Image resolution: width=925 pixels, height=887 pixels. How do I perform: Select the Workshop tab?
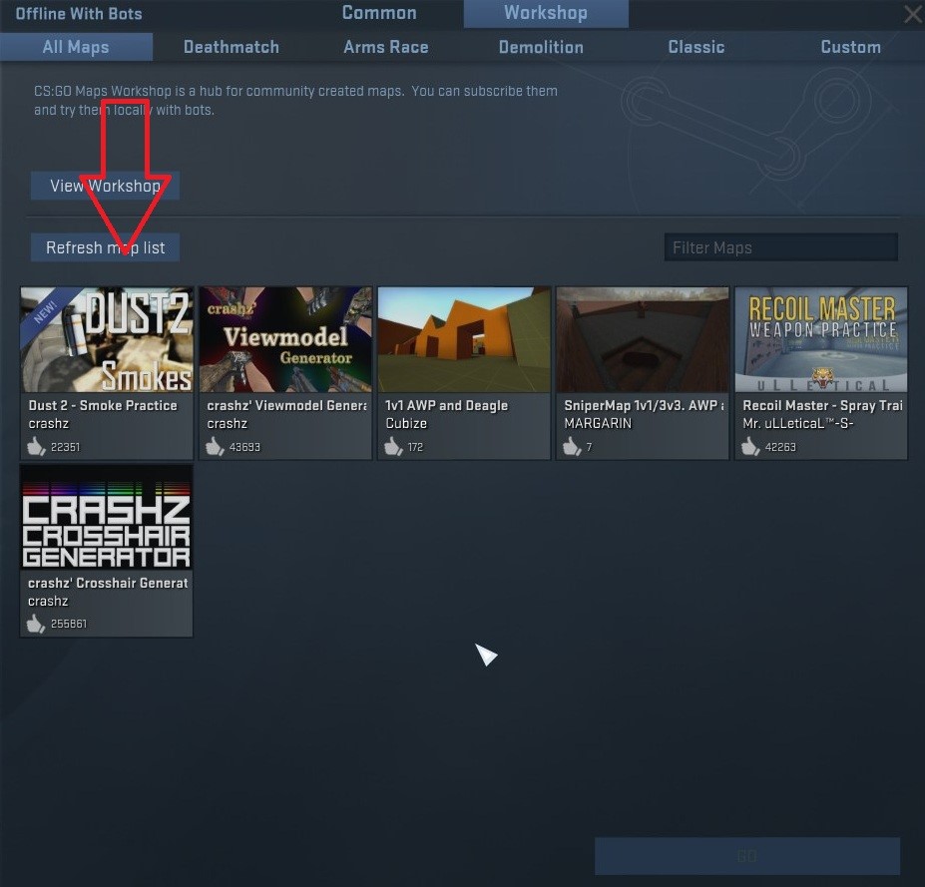point(546,13)
